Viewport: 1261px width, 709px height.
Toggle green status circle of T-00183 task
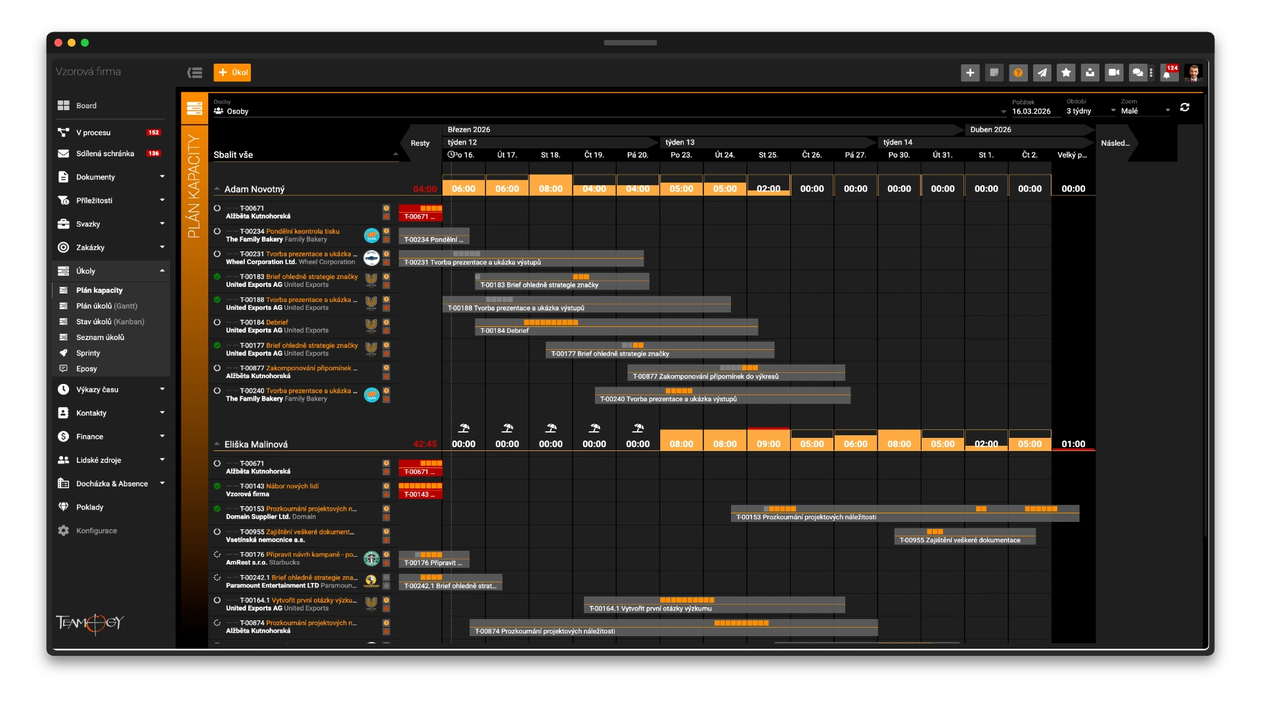pos(217,276)
